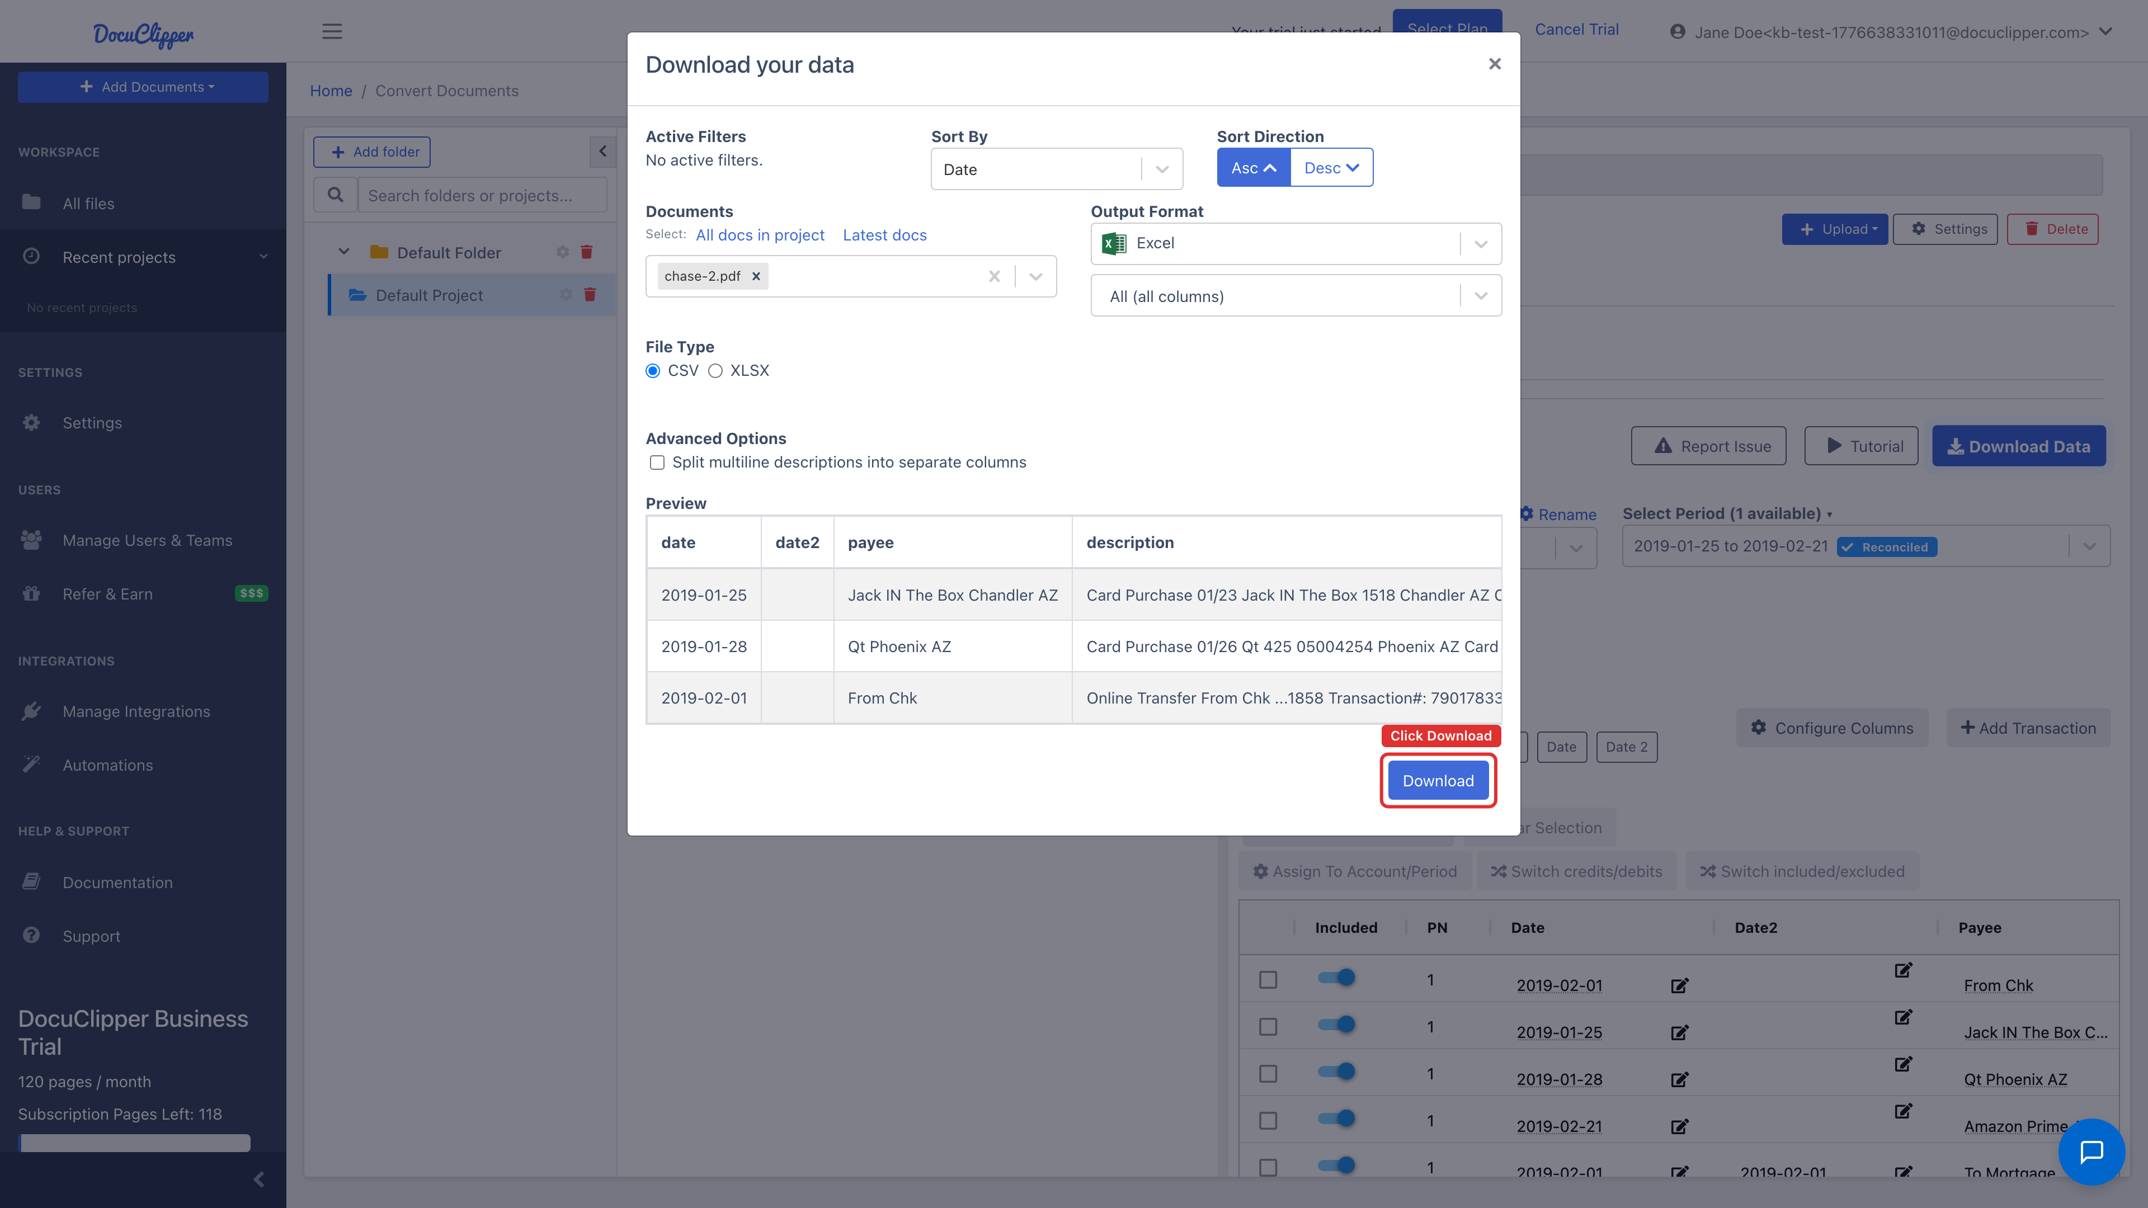
Task: Open the Sort By Date dropdown
Action: [1056, 169]
